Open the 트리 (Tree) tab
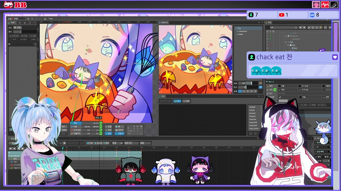 click(x=269, y=22)
